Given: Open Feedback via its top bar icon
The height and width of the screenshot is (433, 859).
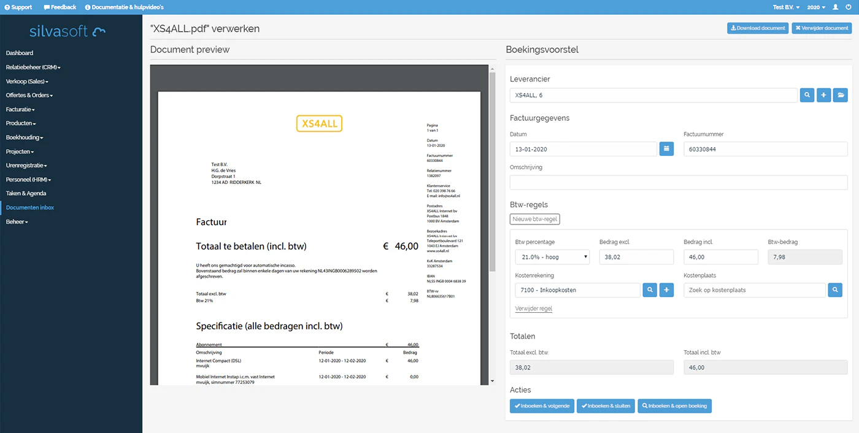Looking at the screenshot, I should coord(59,7).
